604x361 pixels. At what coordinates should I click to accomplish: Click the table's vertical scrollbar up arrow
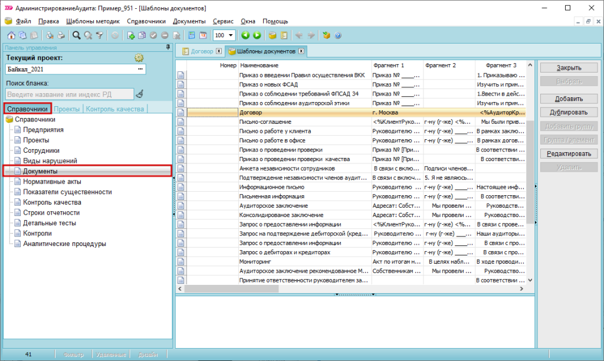coord(530,65)
